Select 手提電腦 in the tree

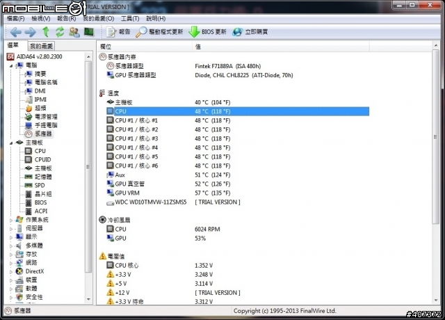(41, 125)
